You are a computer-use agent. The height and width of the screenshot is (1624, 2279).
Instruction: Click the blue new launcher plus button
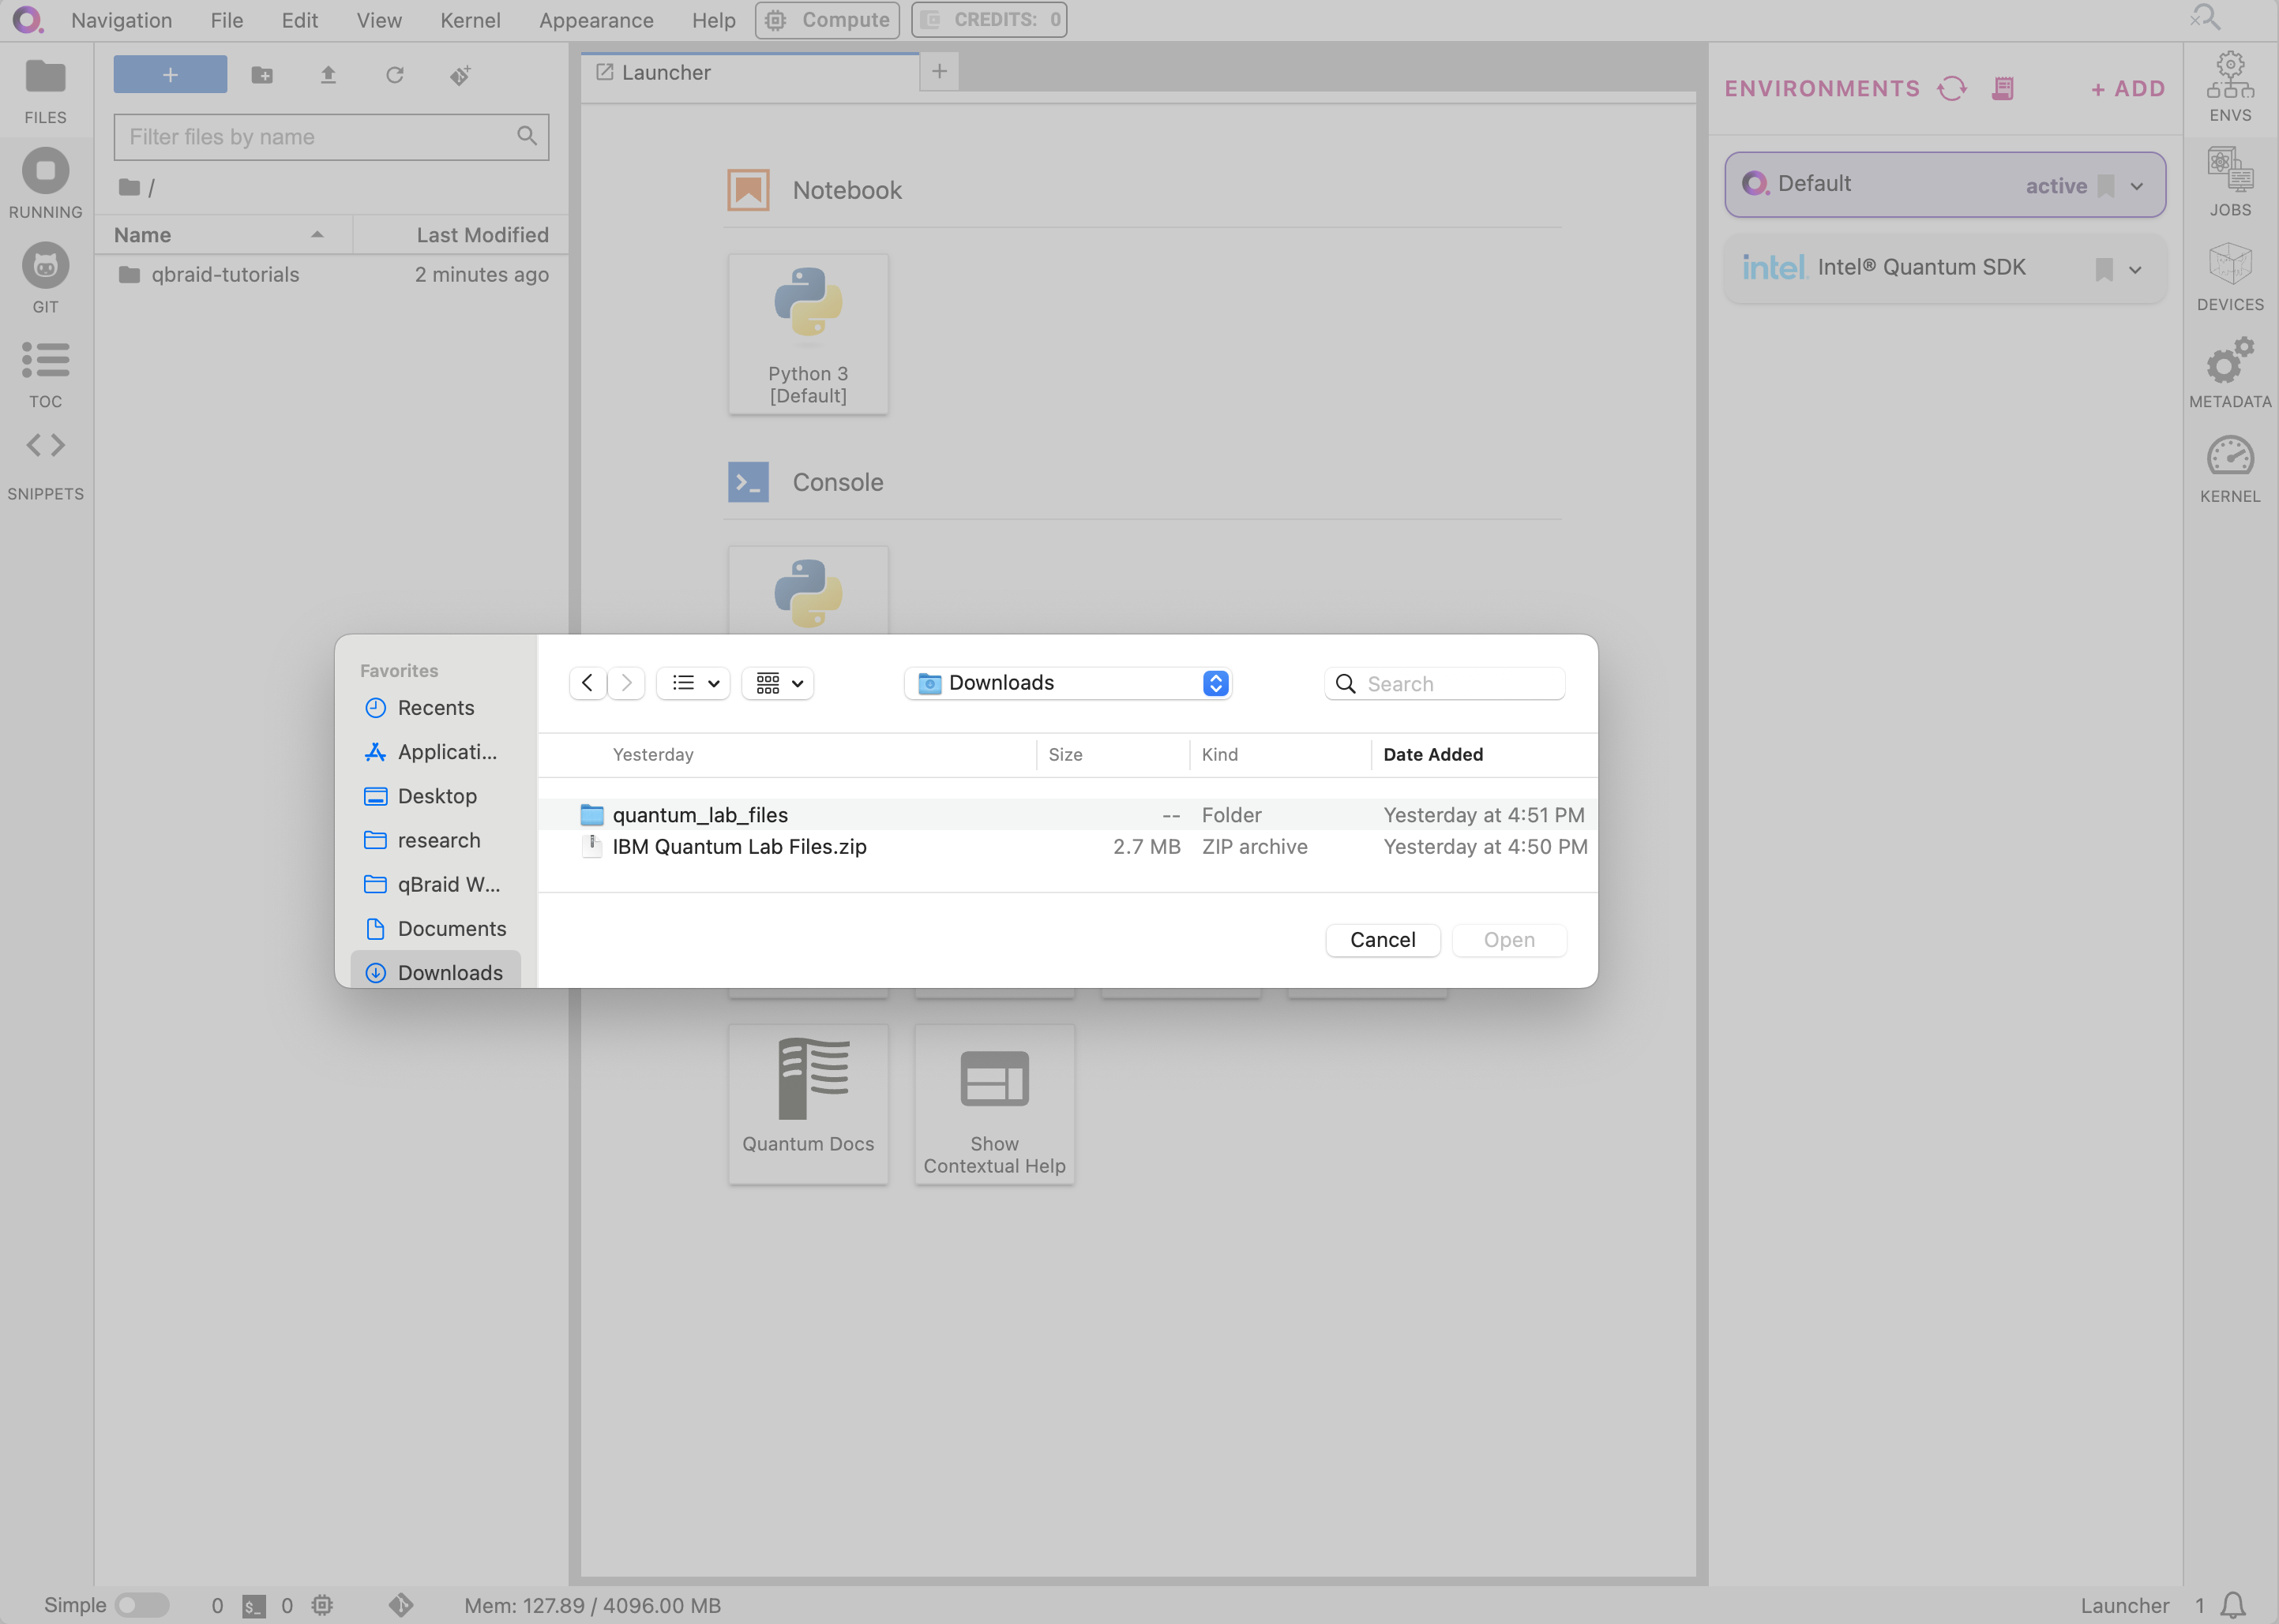coord(170,75)
